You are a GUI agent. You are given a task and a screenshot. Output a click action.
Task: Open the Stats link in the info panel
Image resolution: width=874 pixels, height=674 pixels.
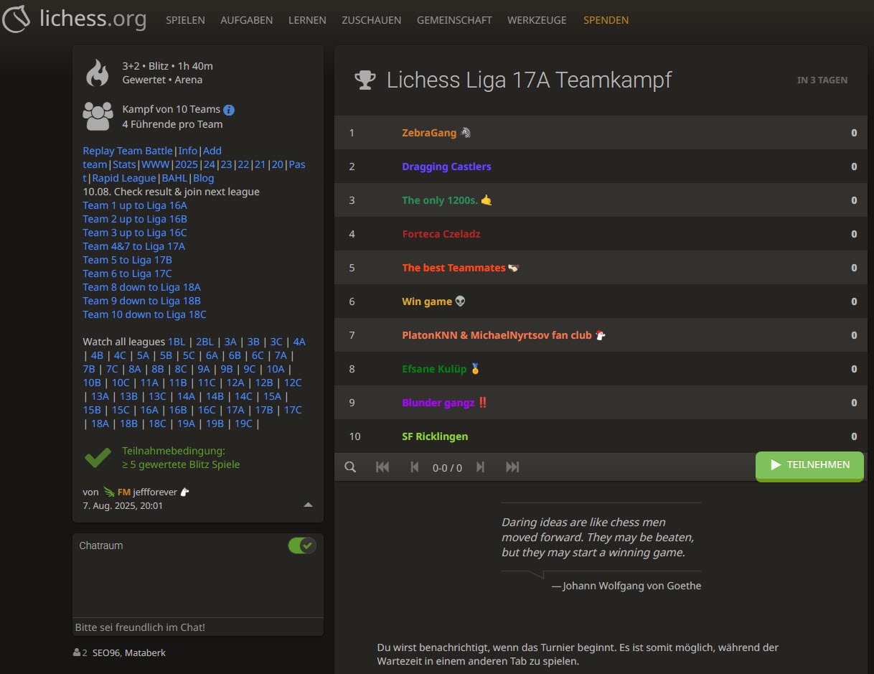(x=124, y=164)
